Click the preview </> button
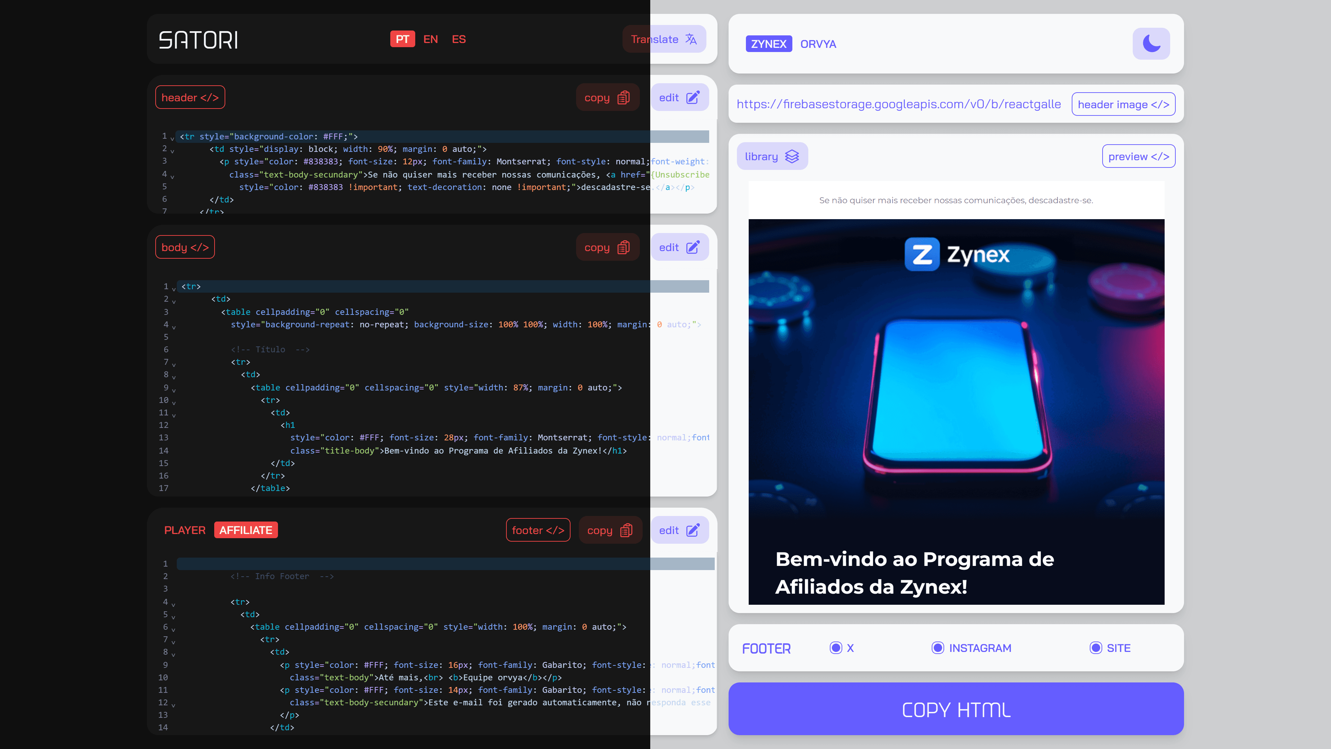This screenshot has width=1331, height=749. pyautogui.click(x=1138, y=157)
